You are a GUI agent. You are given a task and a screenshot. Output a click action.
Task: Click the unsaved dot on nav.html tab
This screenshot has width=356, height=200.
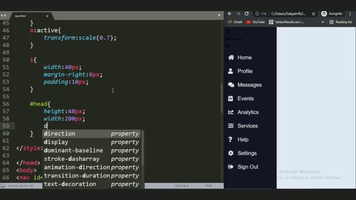[x=47, y=16]
